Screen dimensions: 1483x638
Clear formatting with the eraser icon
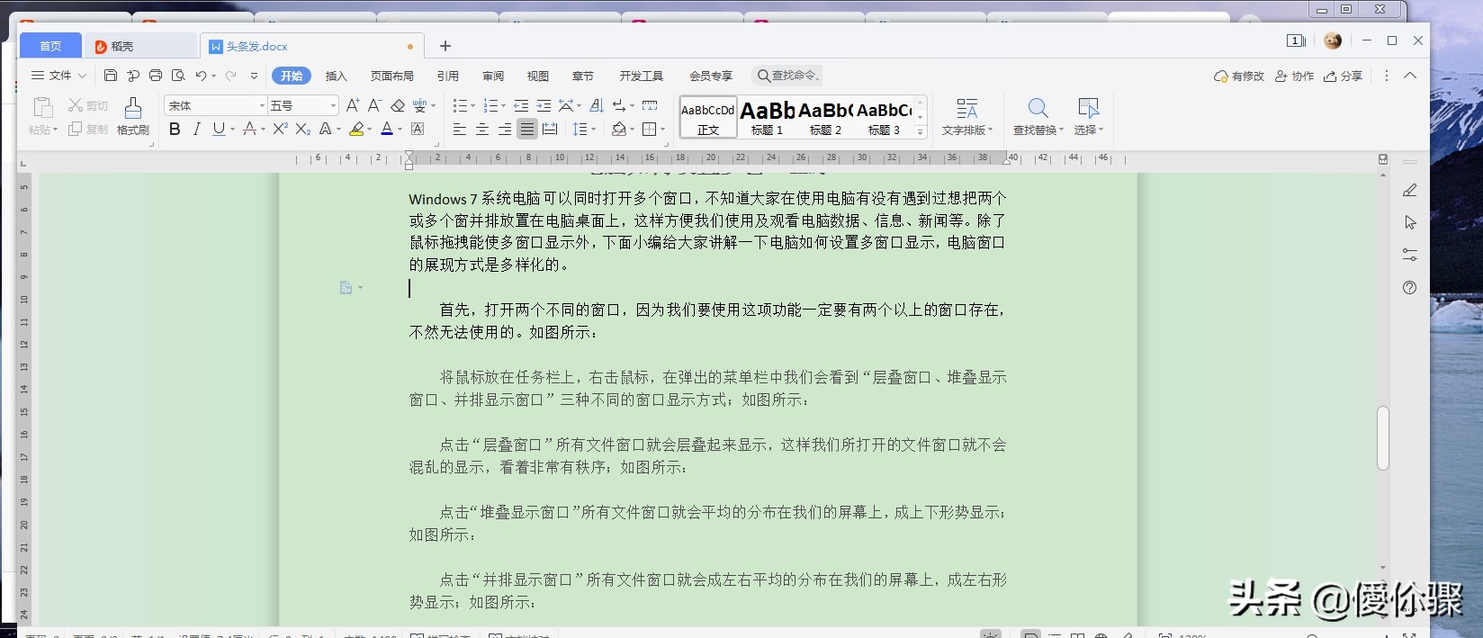point(398,105)
